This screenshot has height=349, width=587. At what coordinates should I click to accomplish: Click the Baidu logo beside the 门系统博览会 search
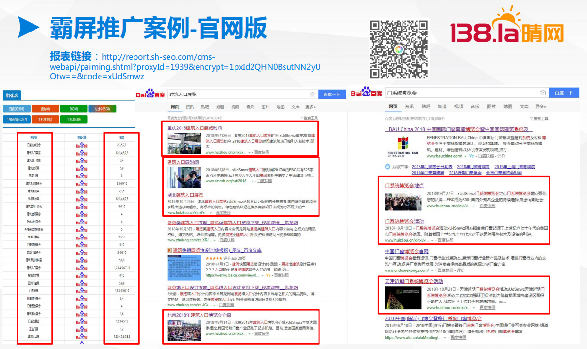coord(367,93)
